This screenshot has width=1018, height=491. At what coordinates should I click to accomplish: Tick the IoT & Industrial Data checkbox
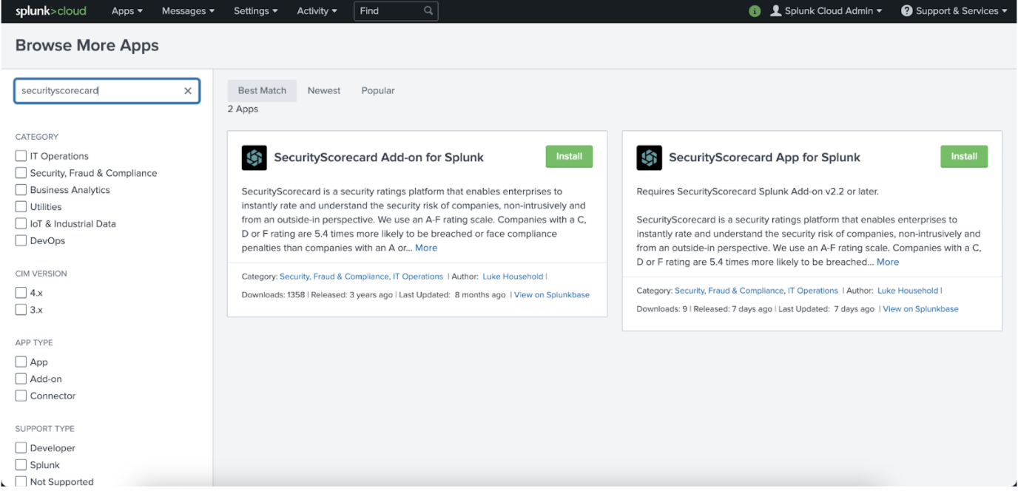tap(21, 223)
